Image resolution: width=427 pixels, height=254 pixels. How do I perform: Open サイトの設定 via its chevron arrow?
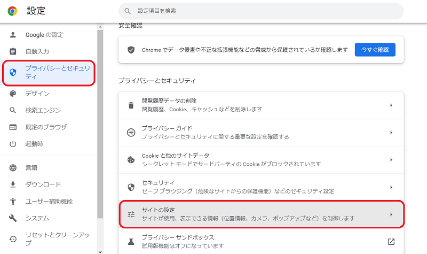click(391, 214)
